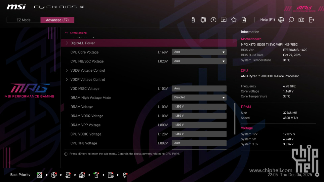Click the USB flash drive icon in top toolbar
Screen dimensions: 324x182
point(193,20)
